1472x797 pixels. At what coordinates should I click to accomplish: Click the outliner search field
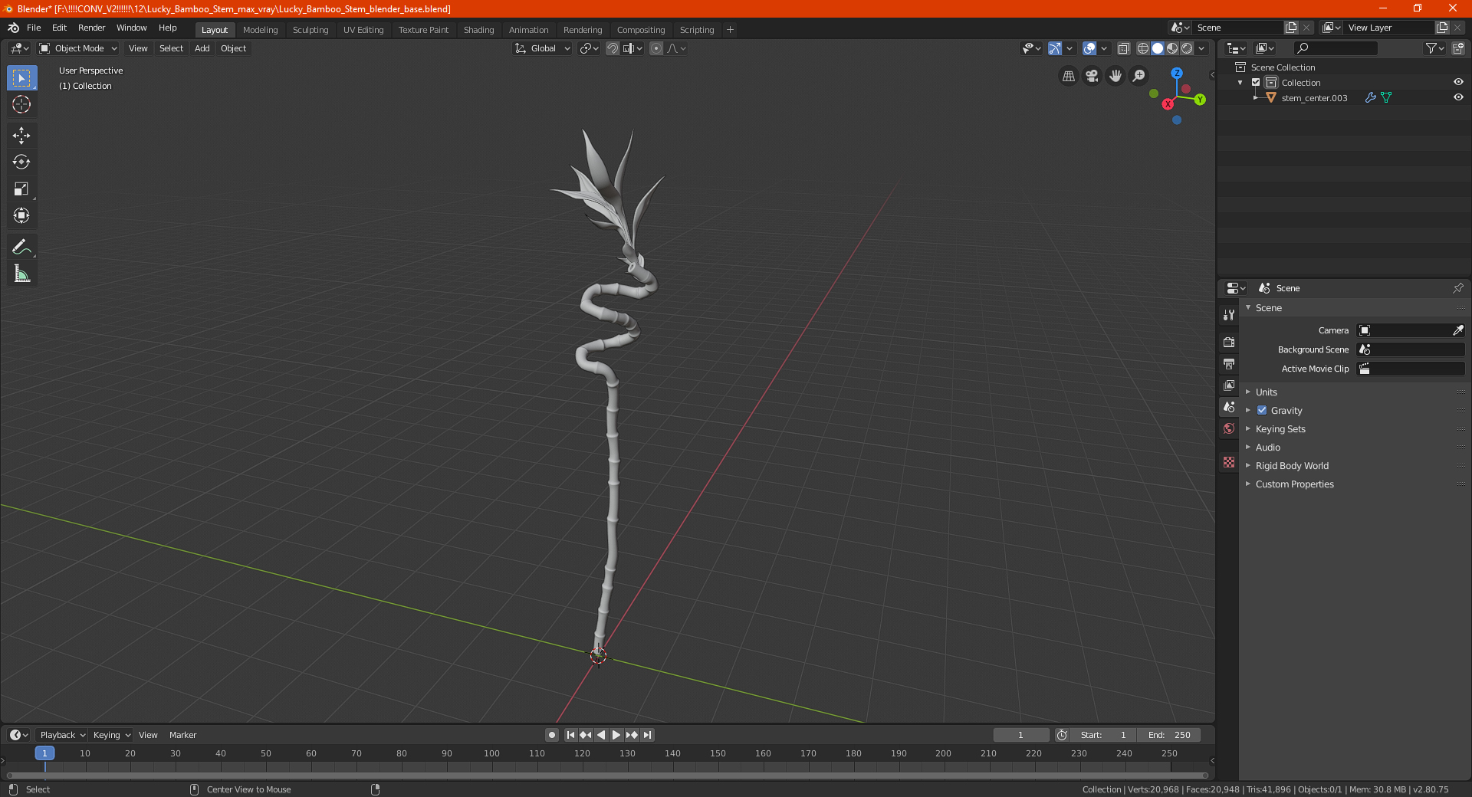point(1336,48)
